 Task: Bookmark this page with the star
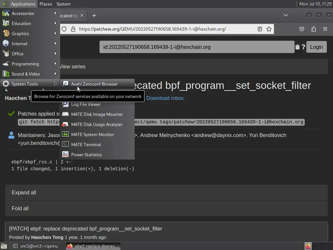269,29
